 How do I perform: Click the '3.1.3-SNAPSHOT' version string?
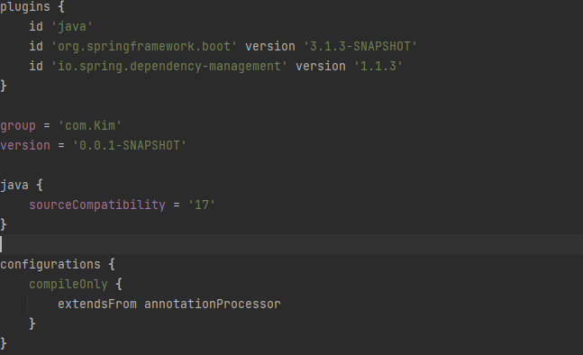coord(360,47)
